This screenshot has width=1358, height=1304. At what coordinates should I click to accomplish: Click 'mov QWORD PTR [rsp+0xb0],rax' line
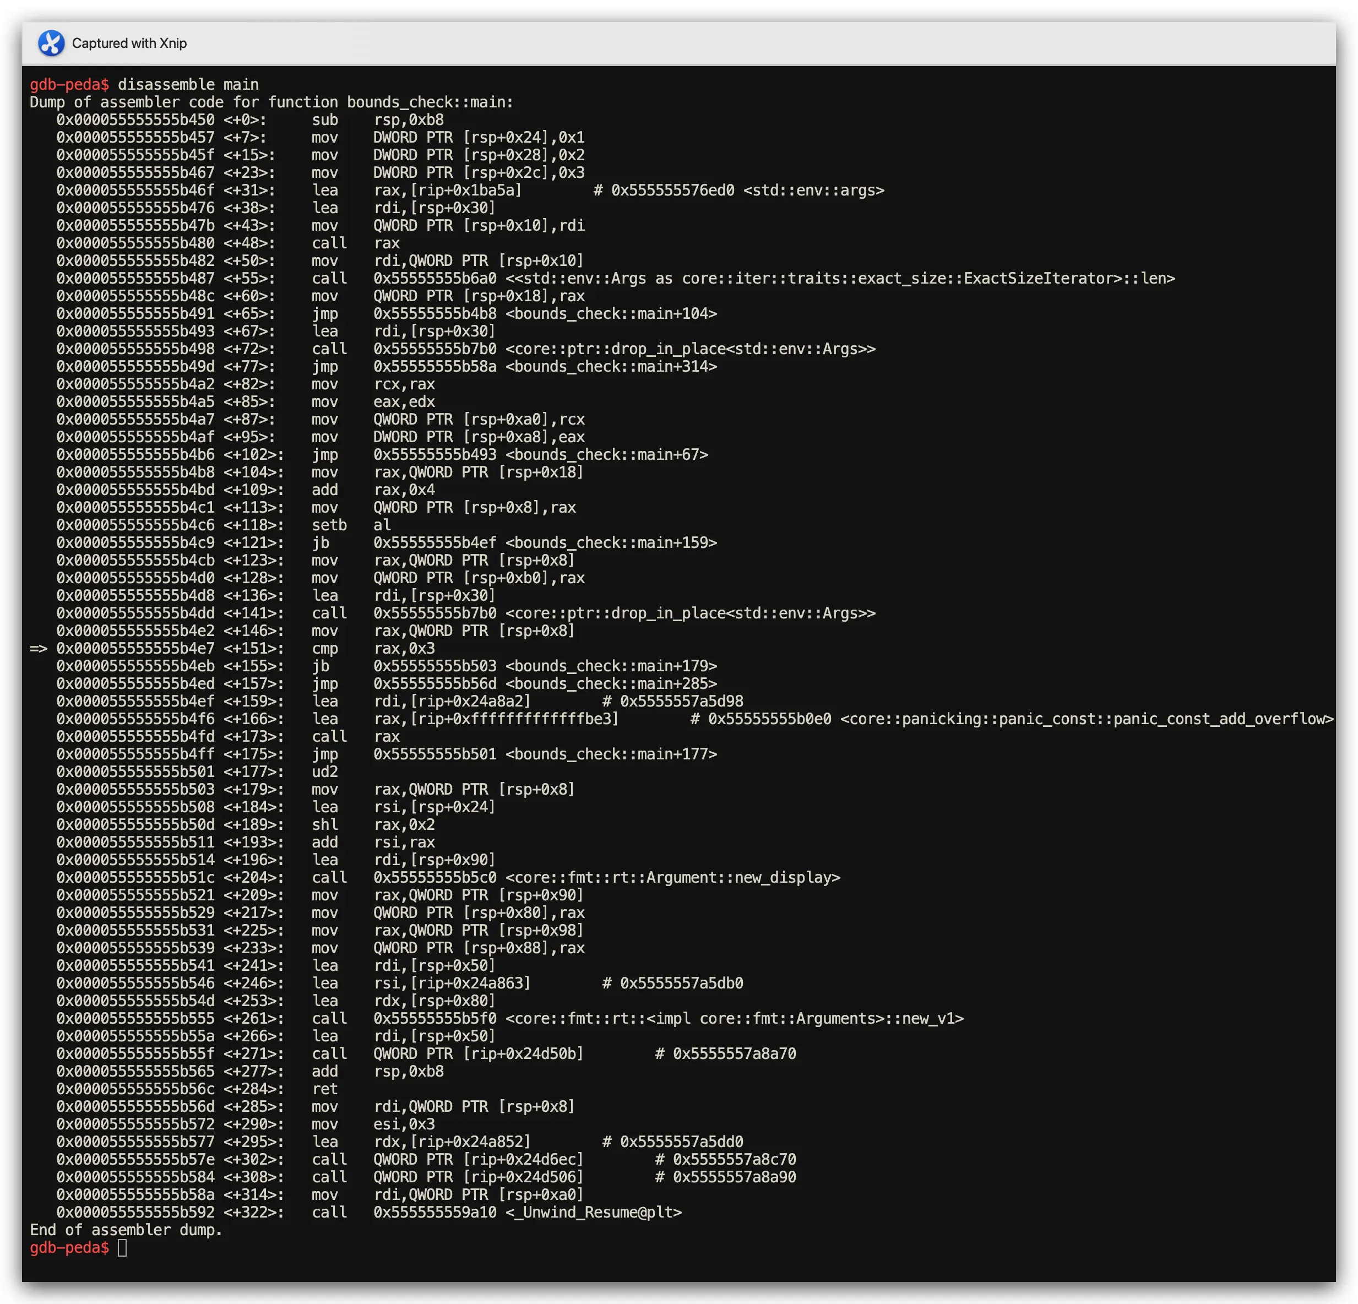tap(448, 578)
